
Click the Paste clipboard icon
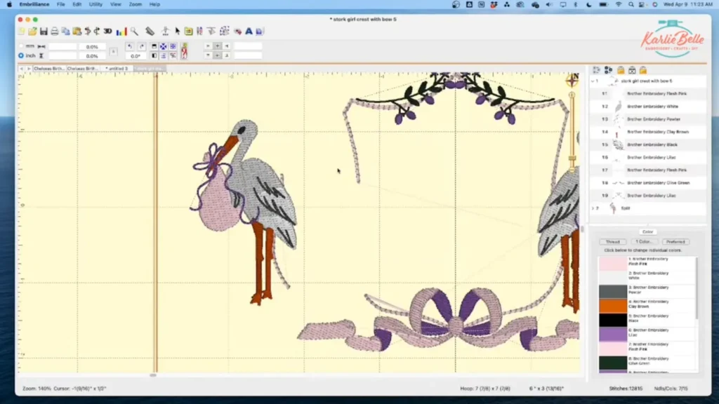[x=77, y=31]
